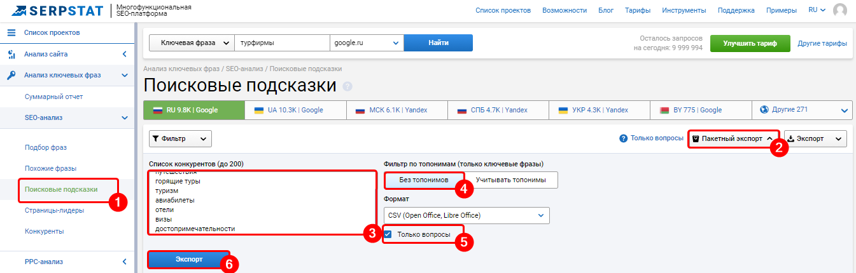The height and width of the screenshot is (273, 856).
Task: Click the question mark icon near Только вопросы
Action: [x=624, y=138]
